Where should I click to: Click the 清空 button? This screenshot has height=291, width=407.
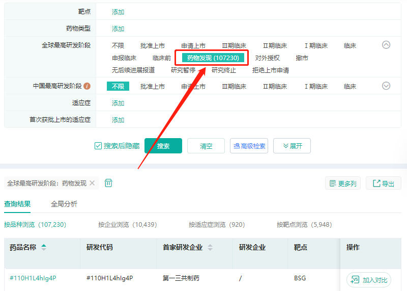point(206,146)
